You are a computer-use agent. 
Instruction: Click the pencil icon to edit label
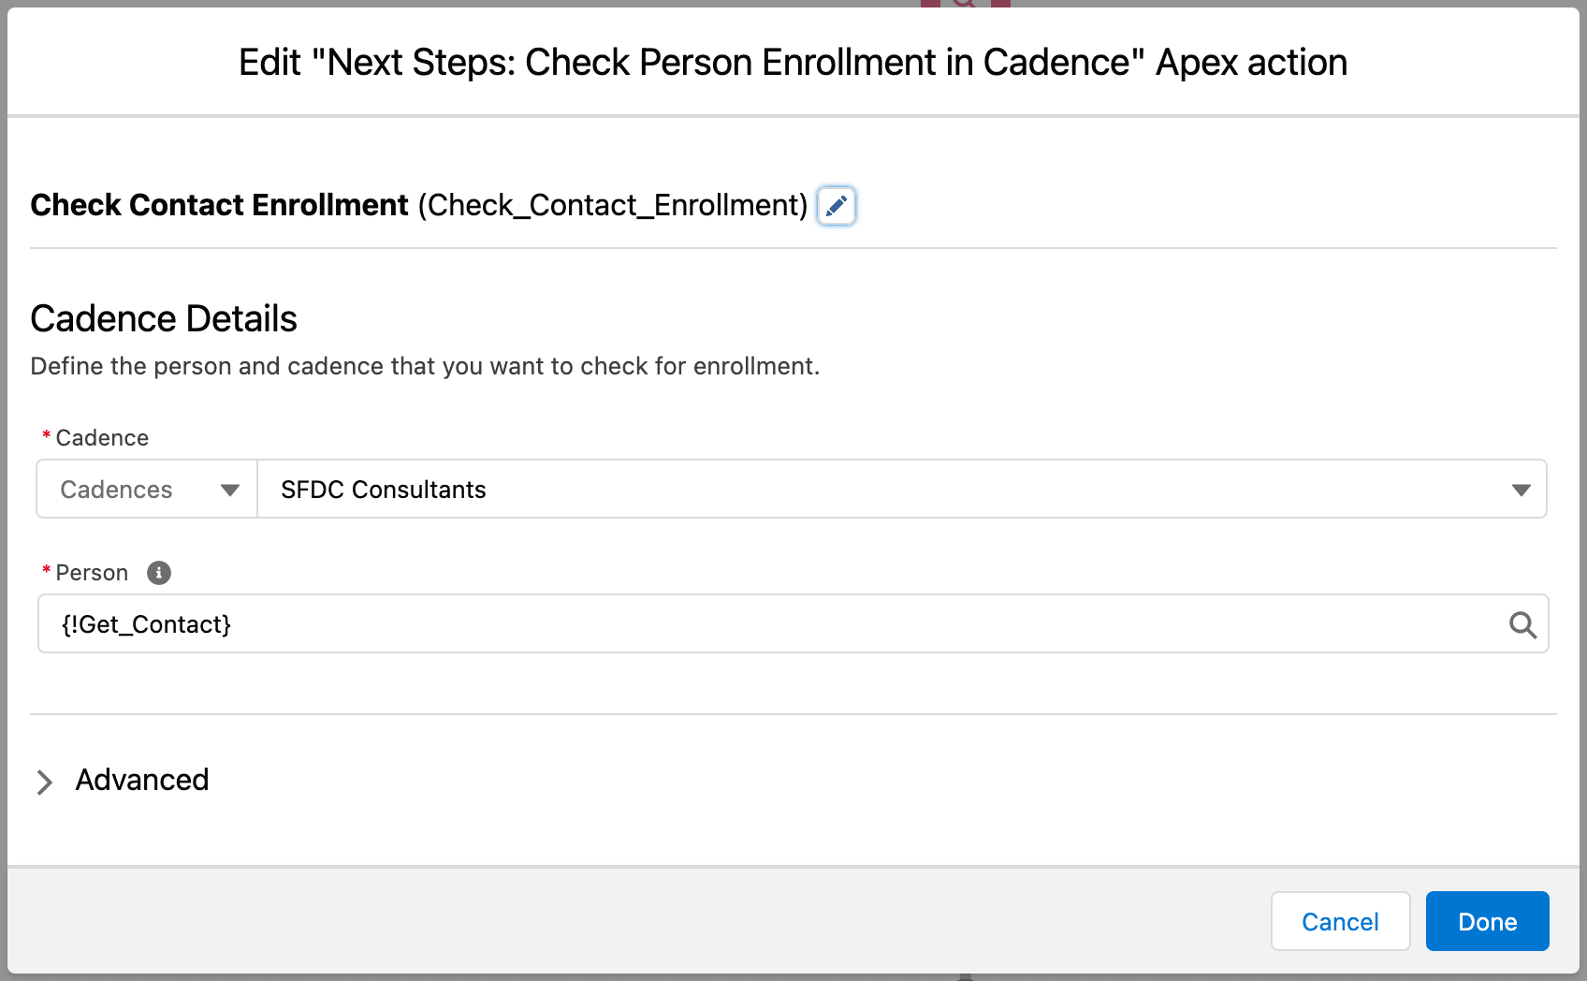(x=837, y=206)
